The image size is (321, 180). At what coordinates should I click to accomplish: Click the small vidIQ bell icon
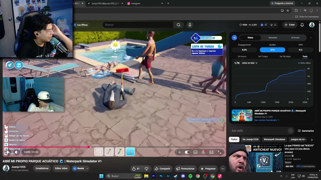tap(275, 25)
